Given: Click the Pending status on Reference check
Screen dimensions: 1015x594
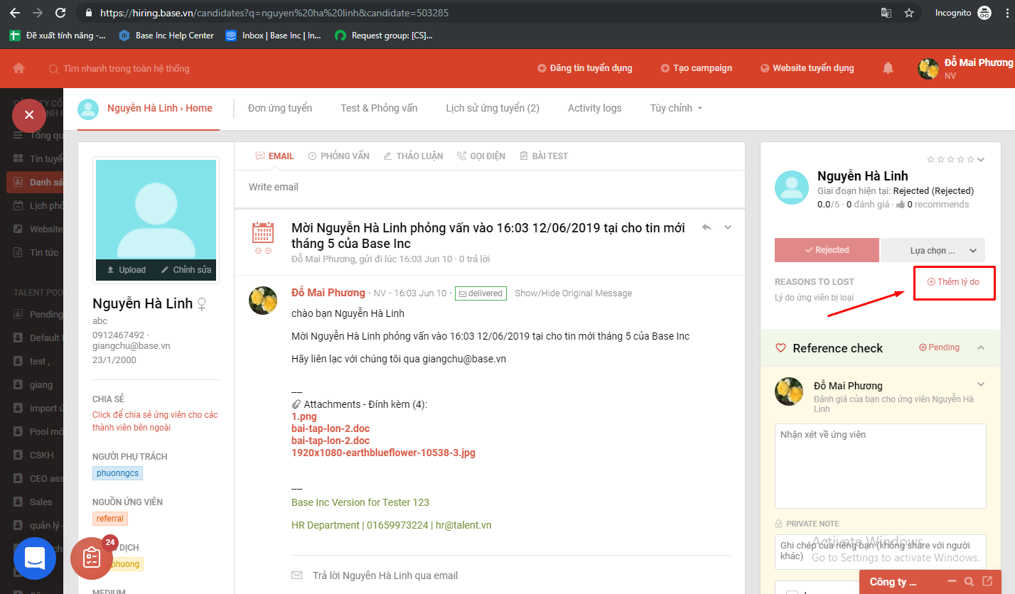Looking at the screenshot, I should pos(939,347).
